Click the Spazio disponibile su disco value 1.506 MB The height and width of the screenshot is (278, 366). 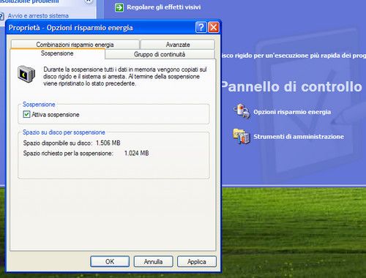(x=108, y=143)
